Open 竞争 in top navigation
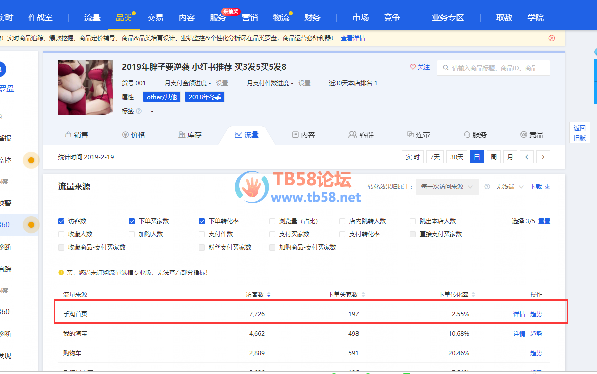Viewport: 597px width, 374px height. (392, 17)
